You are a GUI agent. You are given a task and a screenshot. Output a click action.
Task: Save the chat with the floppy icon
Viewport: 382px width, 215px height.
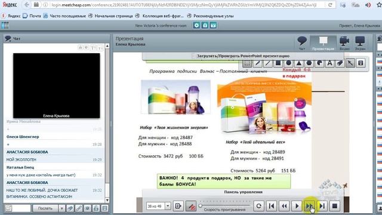105,208
